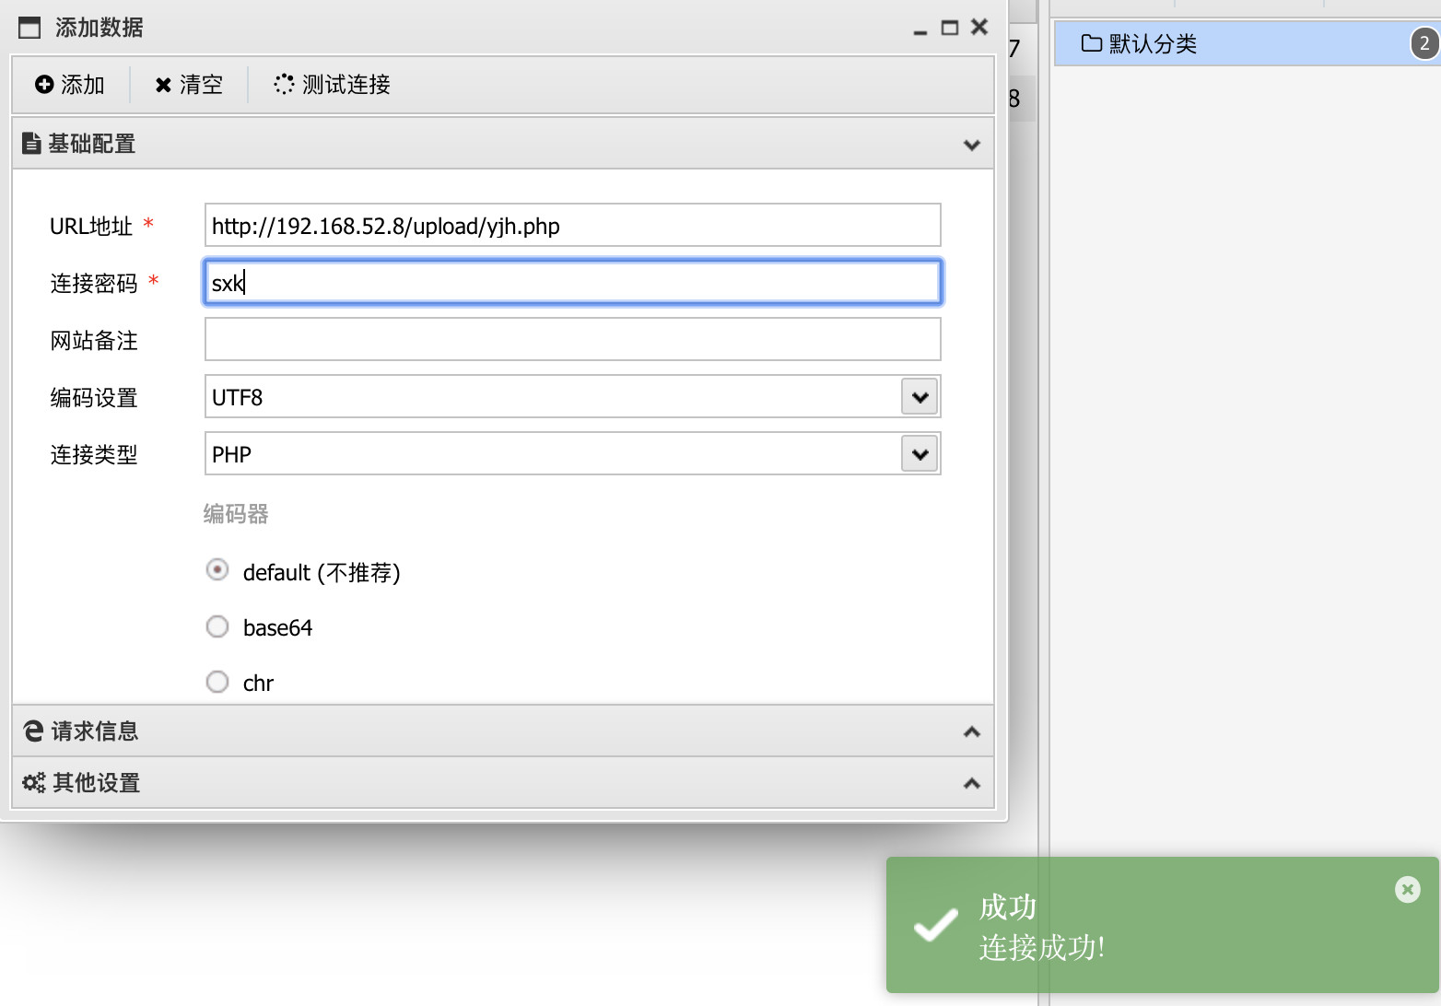1441x1006 pixels.
Task: Open the 编码设置 UTF8 dropdown
Action: pyautogui.click(x=919, y=397)
